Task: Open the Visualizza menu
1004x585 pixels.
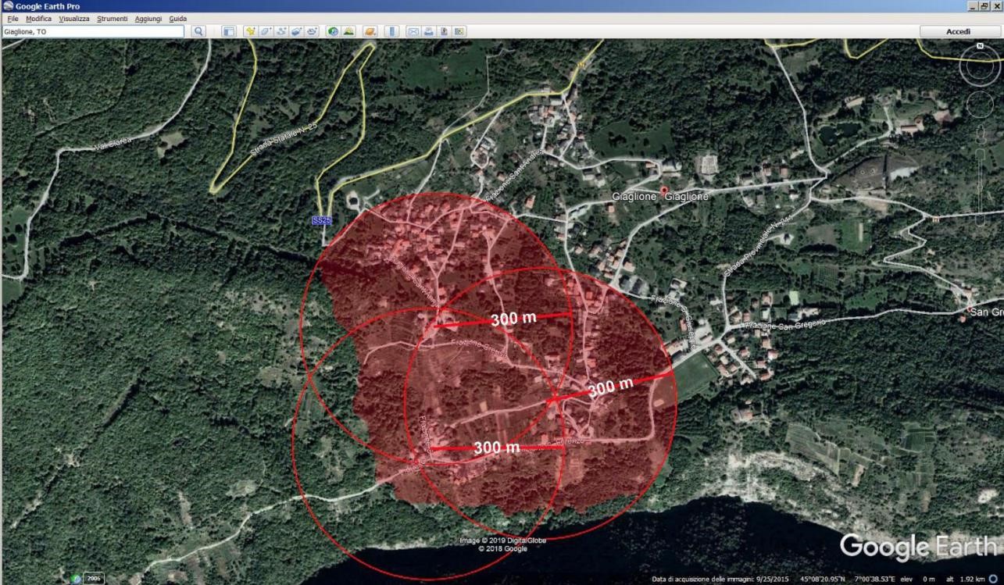Action: pyautogui.click(x=73, y=18)
